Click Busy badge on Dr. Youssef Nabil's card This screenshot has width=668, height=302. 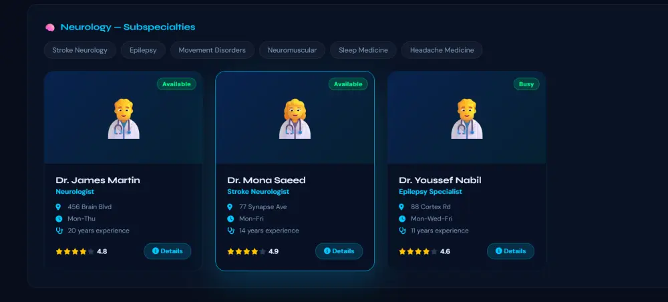(526, 84)
